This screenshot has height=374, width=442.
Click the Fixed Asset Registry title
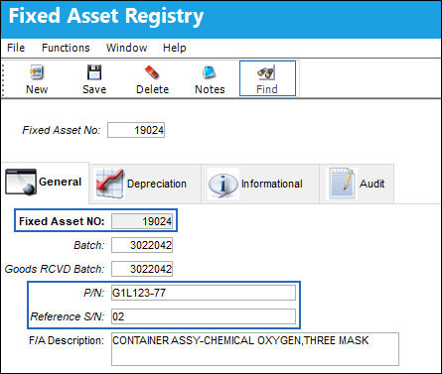pos(106,16)
